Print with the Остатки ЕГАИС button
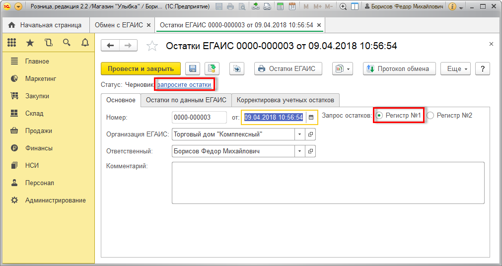The image size is (502, 266). [288, 68]
